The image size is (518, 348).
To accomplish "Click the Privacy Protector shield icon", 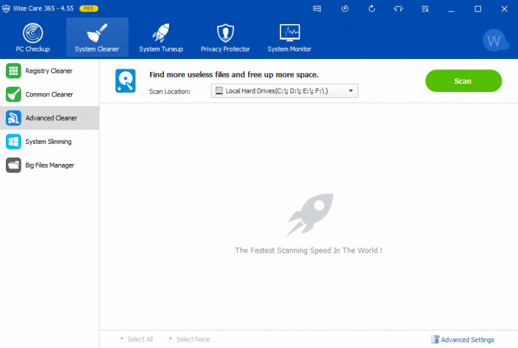I will point(225,33).
